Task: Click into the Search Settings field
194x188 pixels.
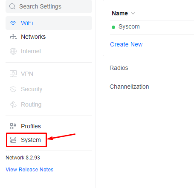Action: coord(49,6)
